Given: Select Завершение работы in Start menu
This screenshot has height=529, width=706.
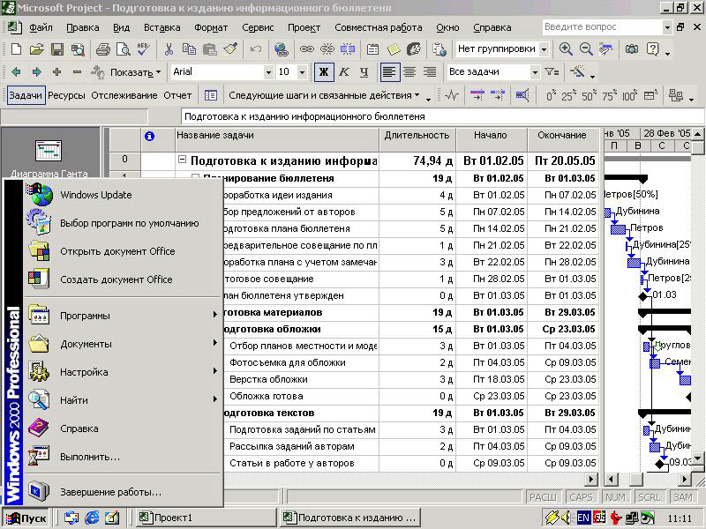Looking at the screenshot, I should pyautogui.click(x=123, y=492).
